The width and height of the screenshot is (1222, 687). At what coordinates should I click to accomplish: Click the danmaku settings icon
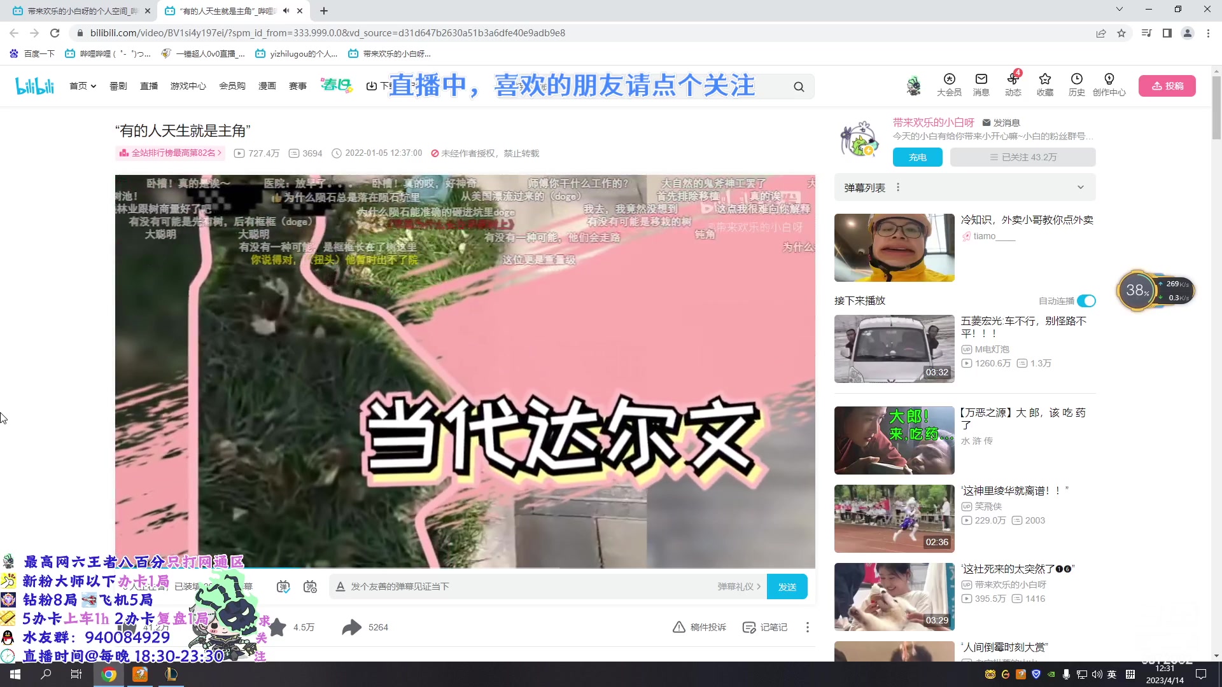pyautogui.click(x=310, y=586)
